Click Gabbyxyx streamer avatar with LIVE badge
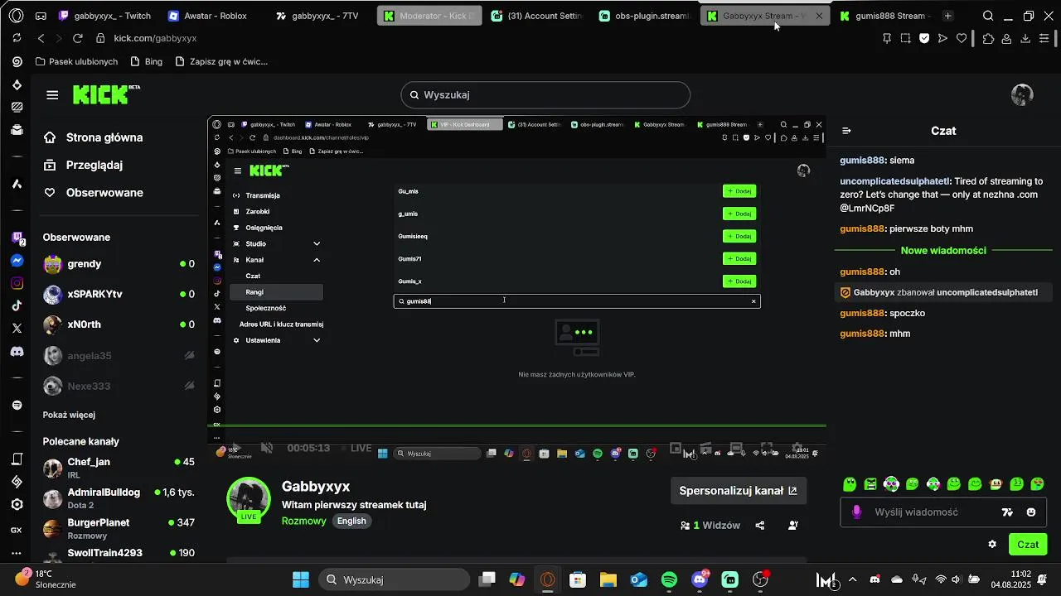The image size is (1061, 596). (x=249, y=500)
